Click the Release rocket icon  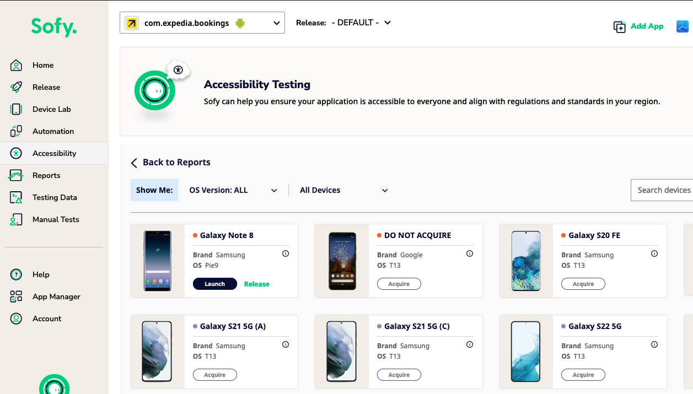tap(16, 87)
